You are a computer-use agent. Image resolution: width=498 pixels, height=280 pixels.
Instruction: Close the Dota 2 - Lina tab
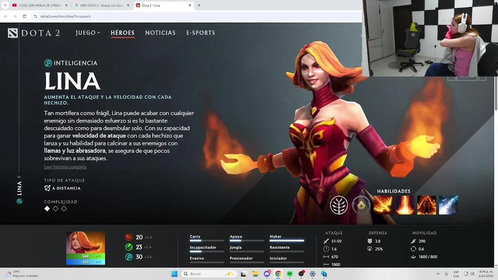click(x=190, y=5)
